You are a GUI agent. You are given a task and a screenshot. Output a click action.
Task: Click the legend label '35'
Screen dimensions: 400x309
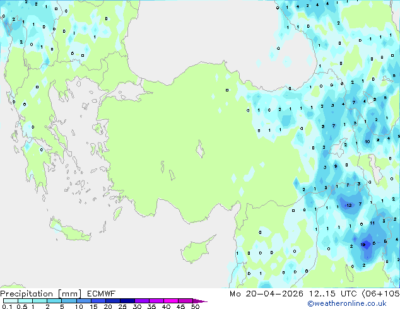[151, 306]
